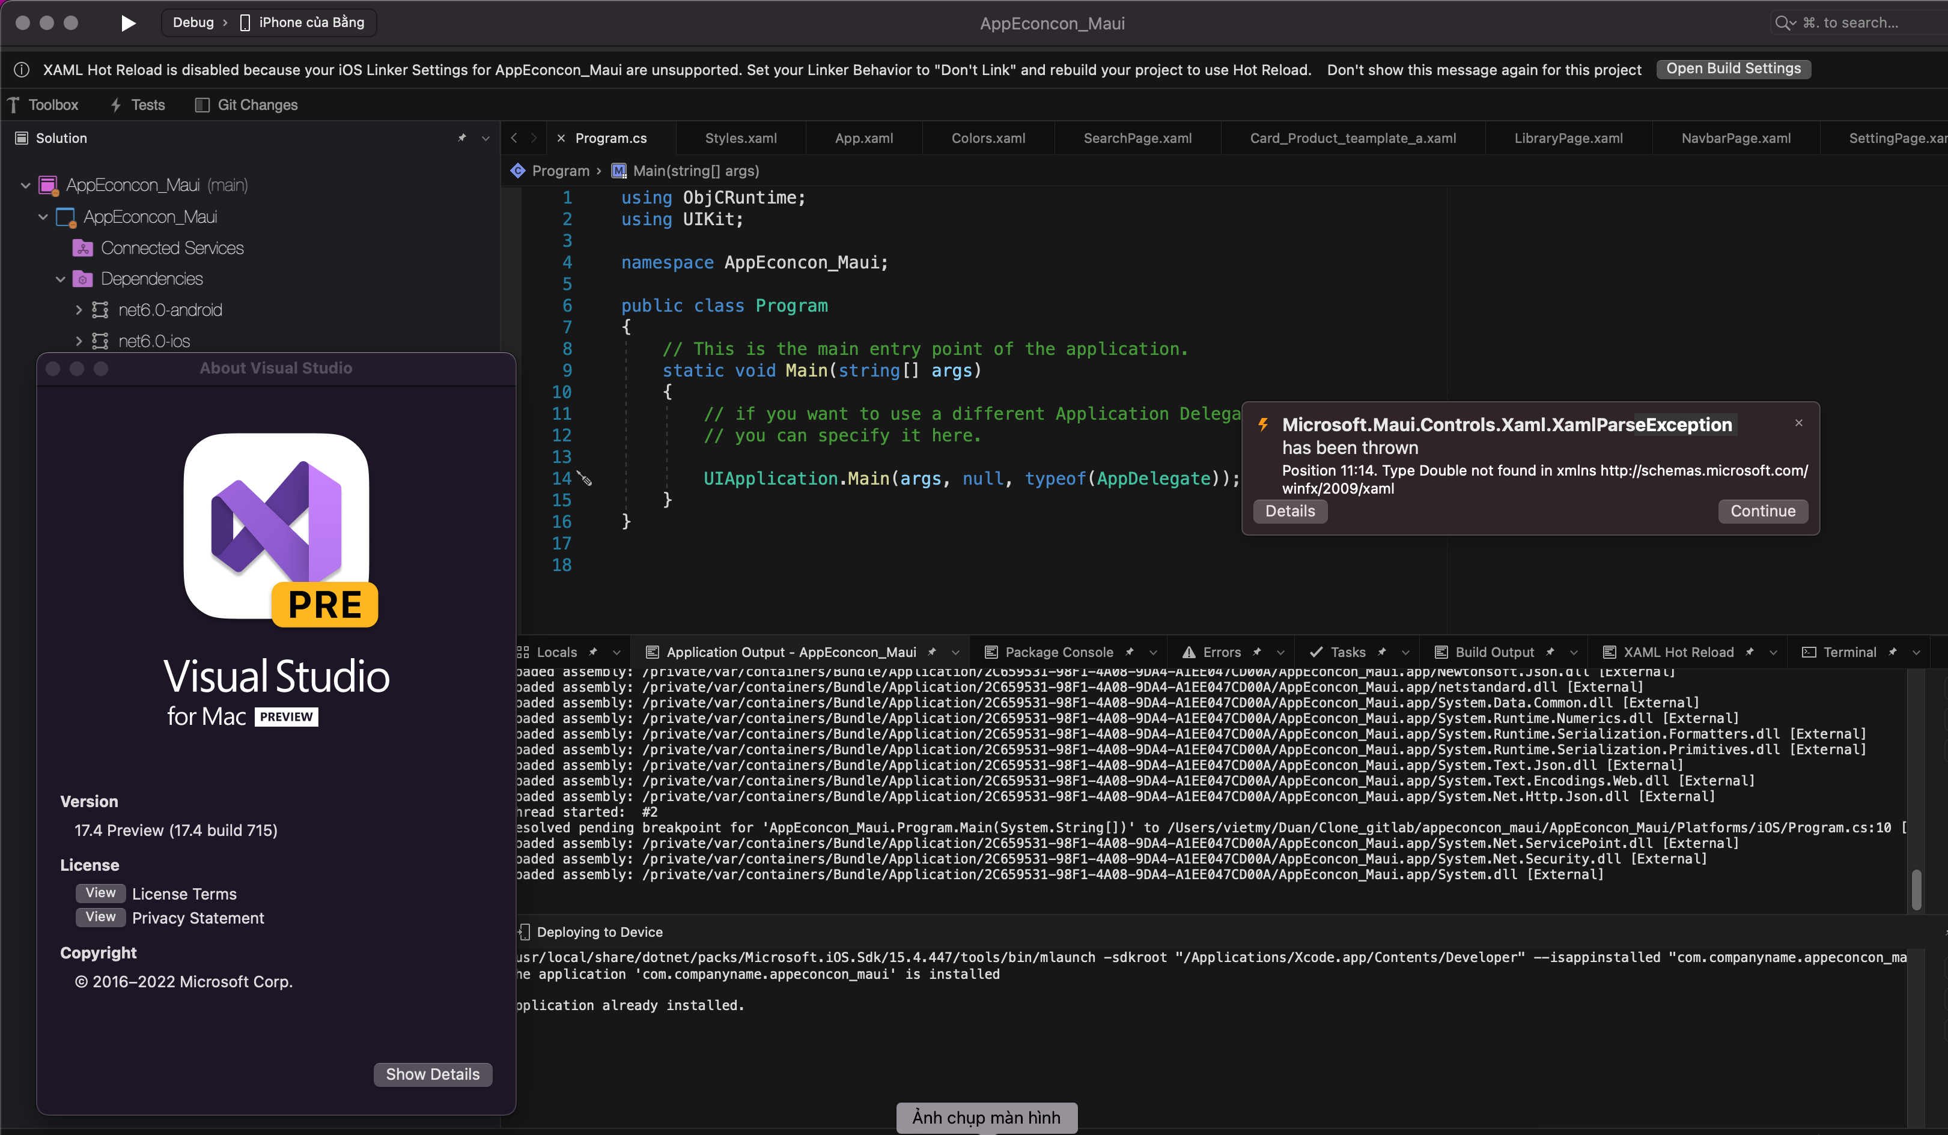Navigate back with editor left arrow
The image size is (1948, 1135).
[514, 138]
